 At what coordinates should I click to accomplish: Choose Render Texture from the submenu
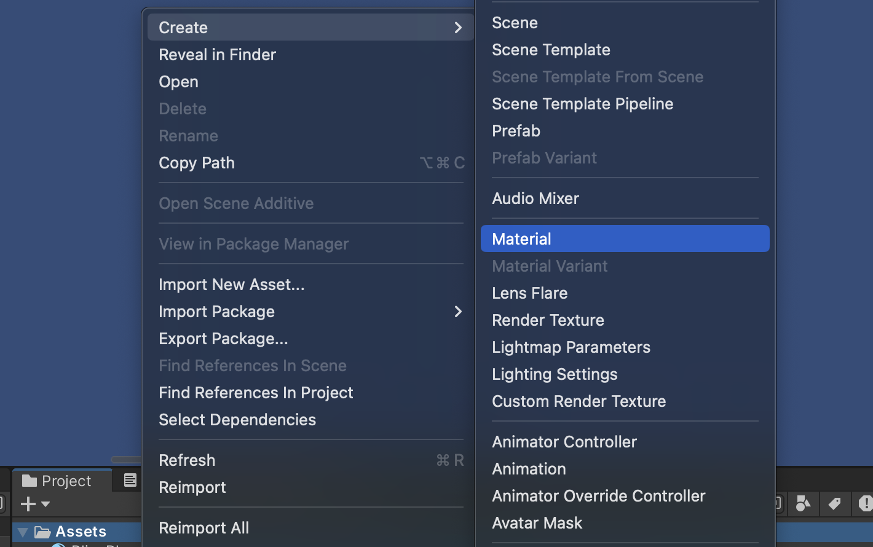pyautogui.click(x=548, y=320)
